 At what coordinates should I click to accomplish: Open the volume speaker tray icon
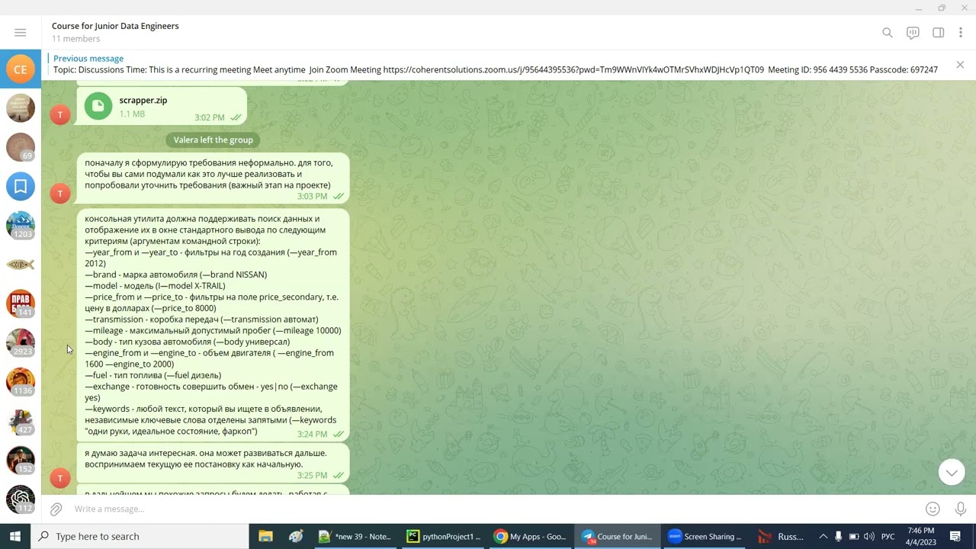[x=869, y=536]
